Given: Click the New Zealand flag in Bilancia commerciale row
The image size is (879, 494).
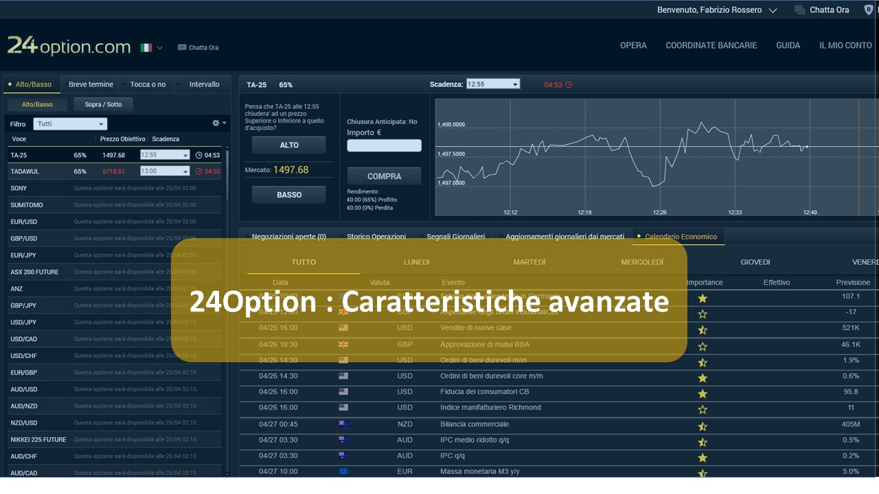Looking at the screenshot, I should point(343,424).
